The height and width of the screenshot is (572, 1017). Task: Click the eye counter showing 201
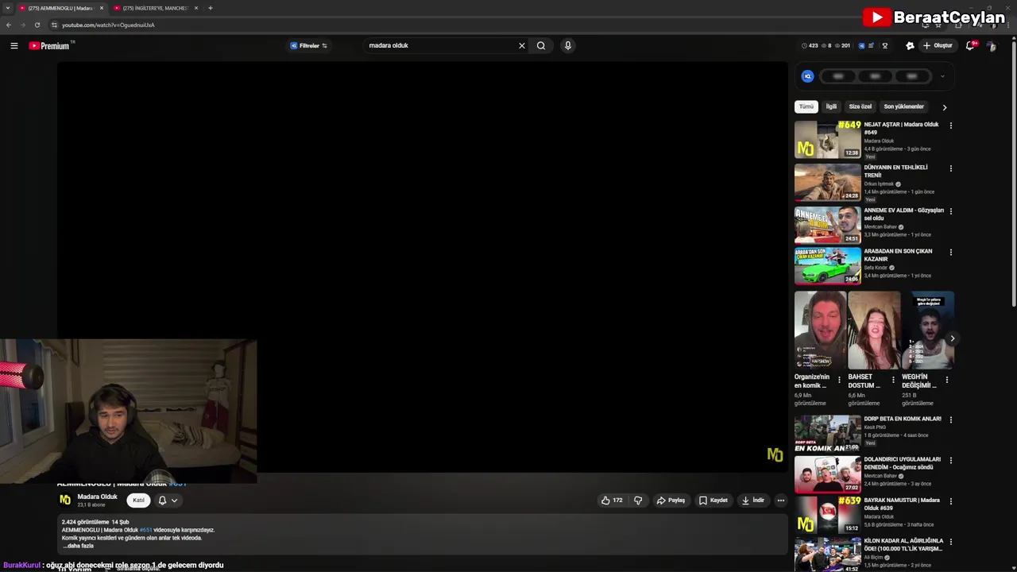pos(842,45)
